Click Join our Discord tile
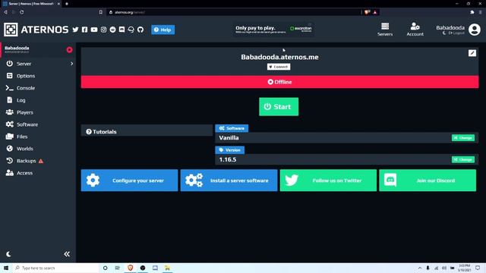Image resolution: width=486 pixels, height=273 pixels. tap(428, 180)
